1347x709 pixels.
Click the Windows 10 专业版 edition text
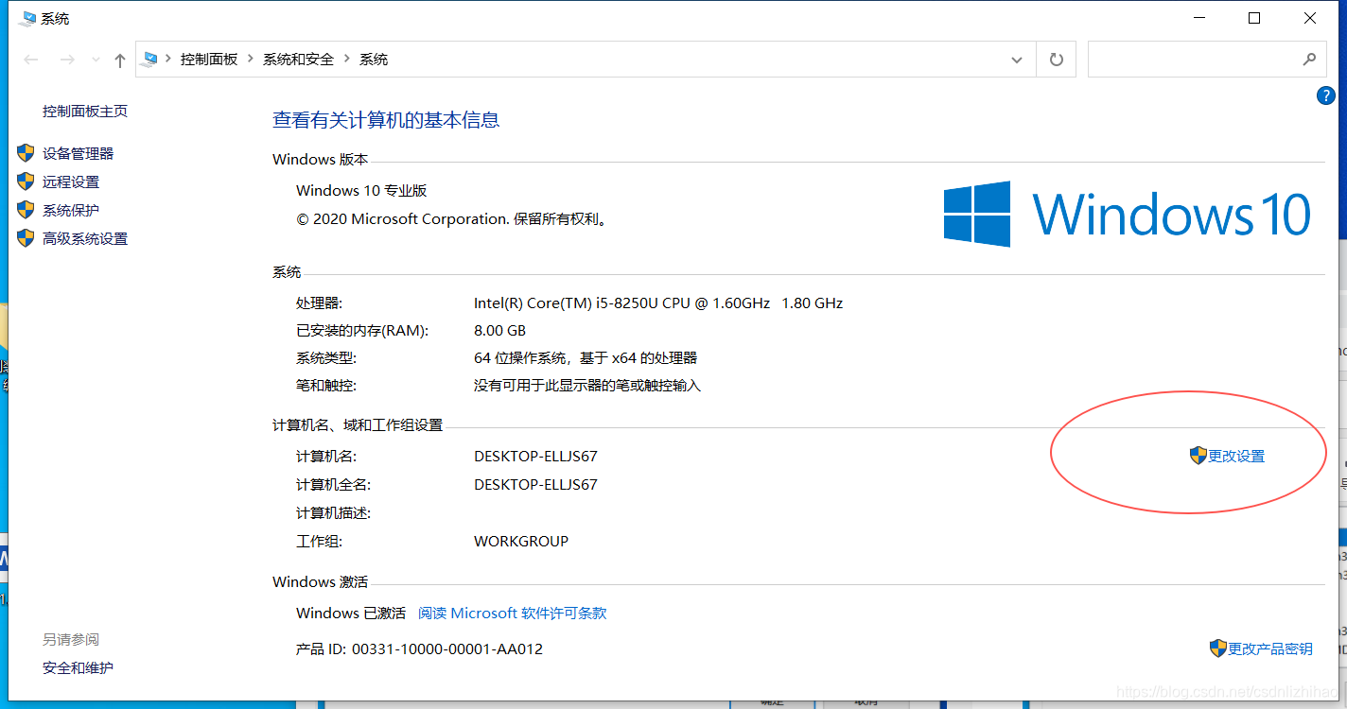[x=361, y=190]
